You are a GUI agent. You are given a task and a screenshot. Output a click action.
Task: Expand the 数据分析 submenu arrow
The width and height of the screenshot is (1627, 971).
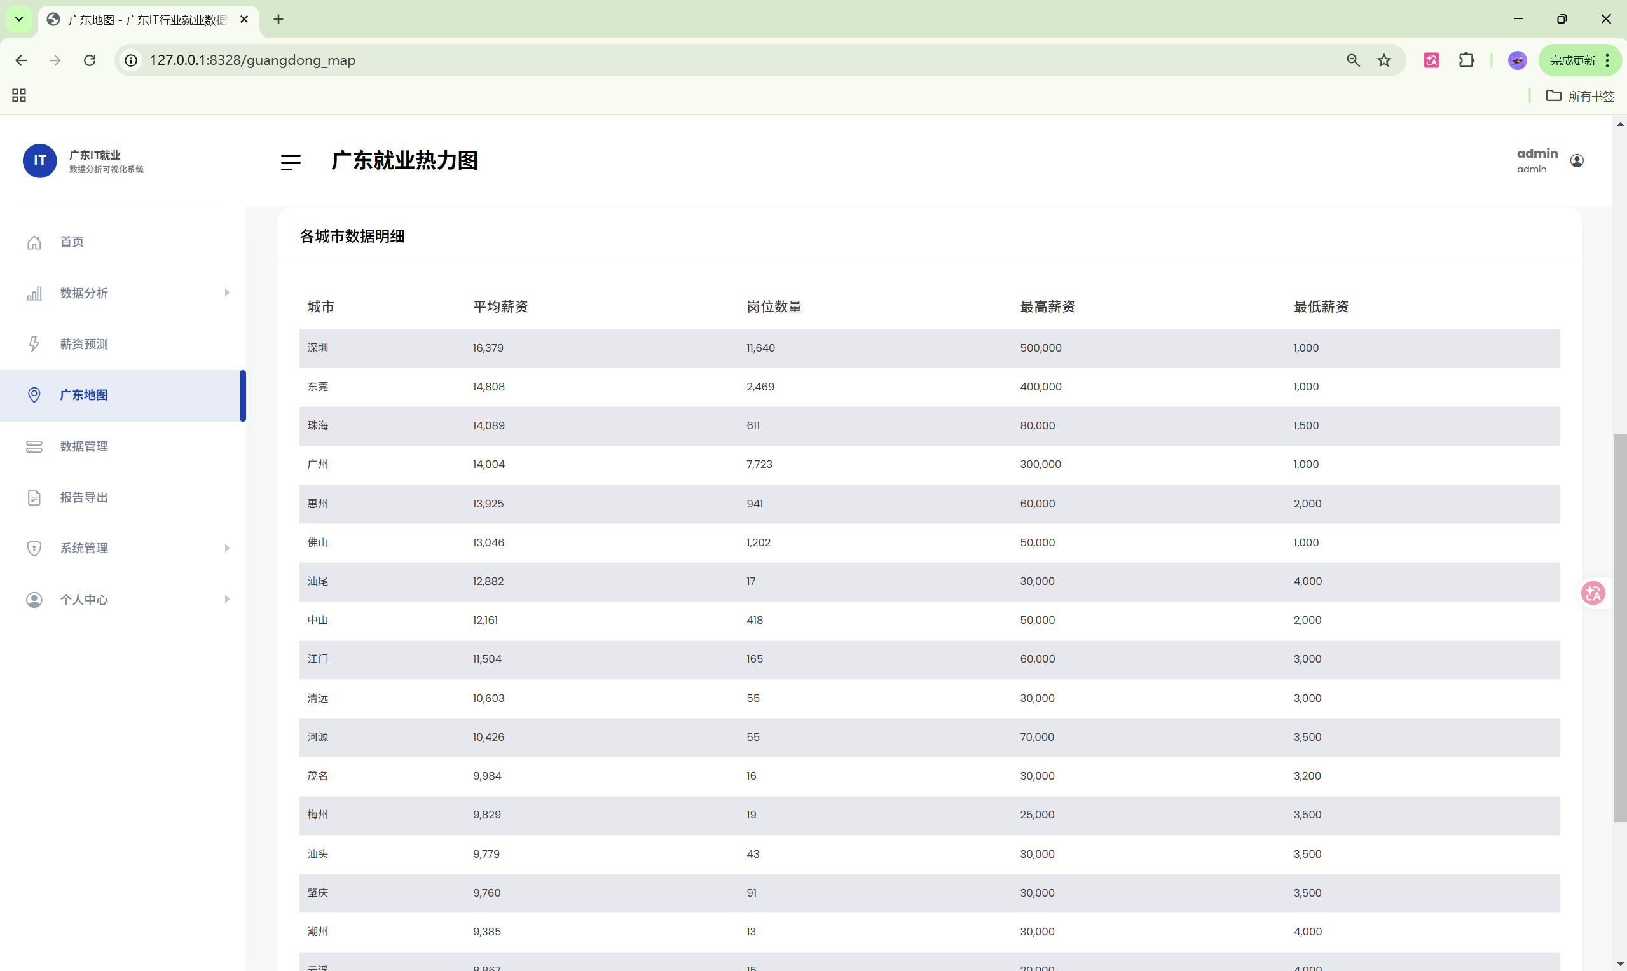click(x=227, y=293)
